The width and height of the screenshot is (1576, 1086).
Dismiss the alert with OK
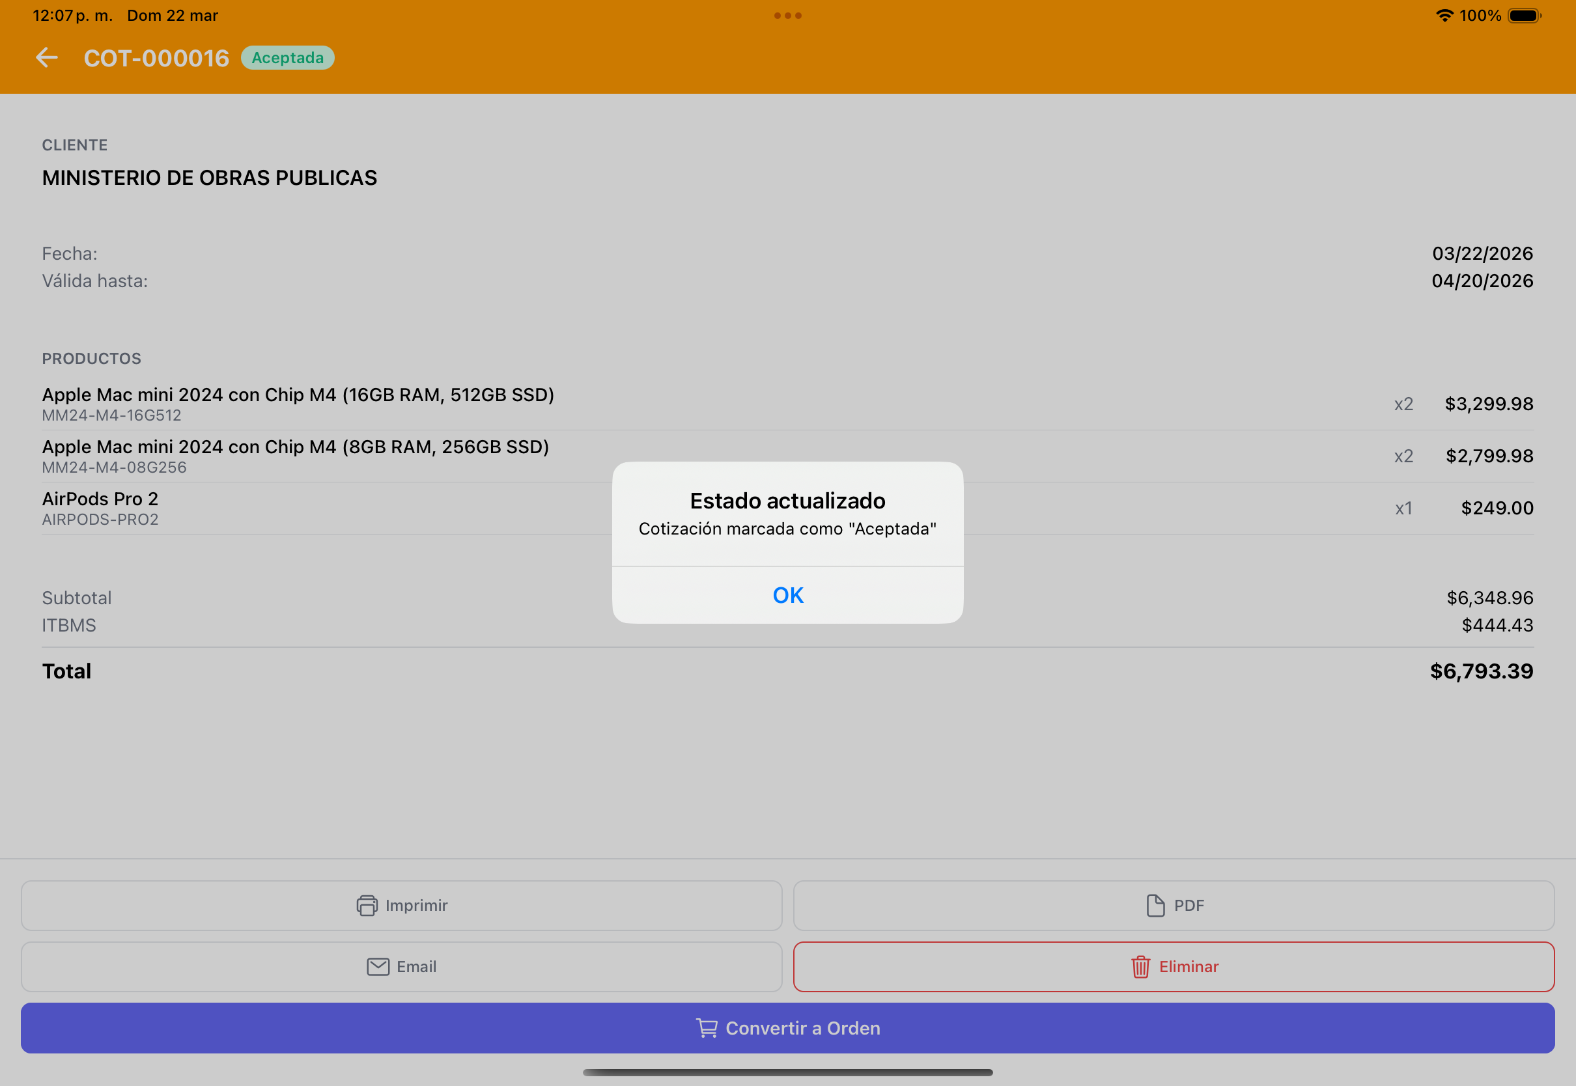pyautogui.click(x=788, y=595)
